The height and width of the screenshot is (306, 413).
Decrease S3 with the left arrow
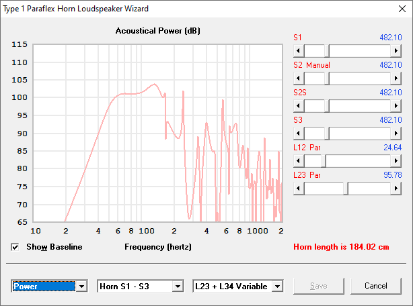[x=299, y=134]
